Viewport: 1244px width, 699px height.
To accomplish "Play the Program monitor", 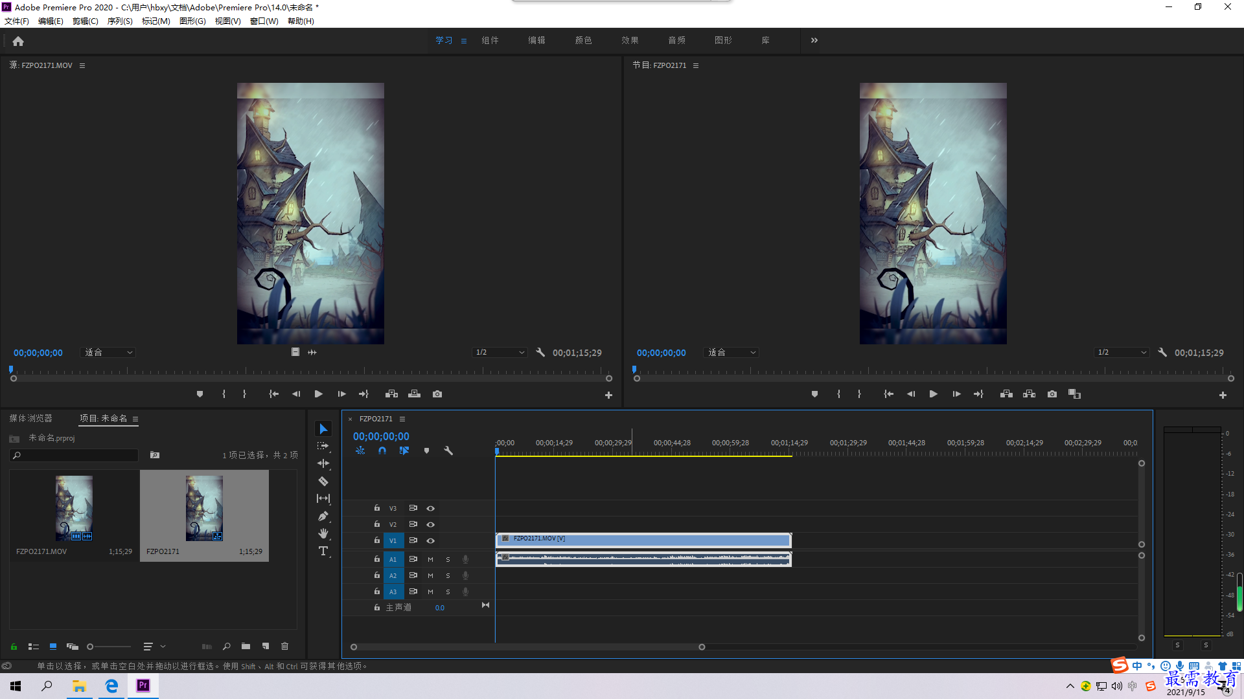I will tap(934, 394).
